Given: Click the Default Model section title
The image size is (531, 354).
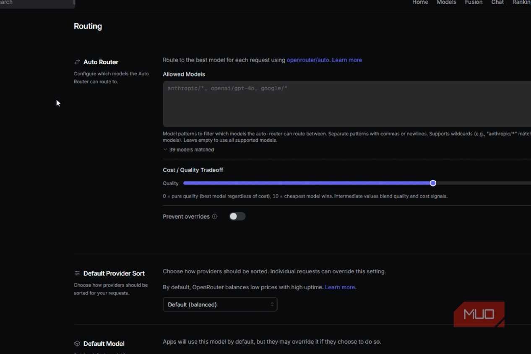Looking at the screenshot, I should point(104,344).
